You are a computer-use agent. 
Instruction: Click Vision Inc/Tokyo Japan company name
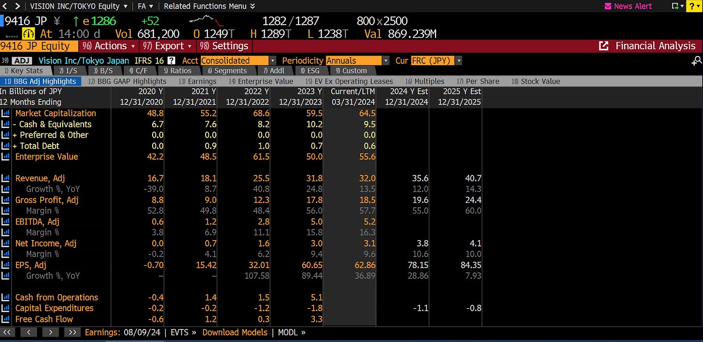84,60
